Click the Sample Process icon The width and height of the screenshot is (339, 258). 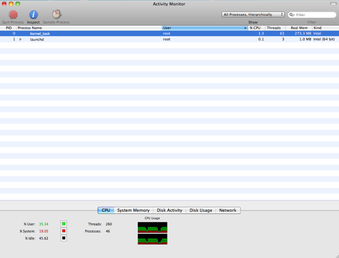(57, 14)
